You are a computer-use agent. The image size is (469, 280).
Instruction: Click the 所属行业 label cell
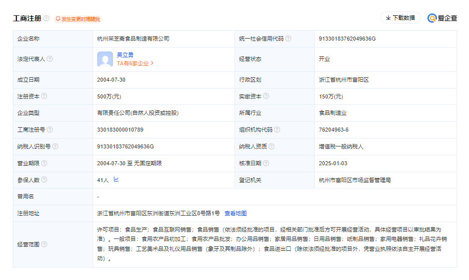coord(275,113)
